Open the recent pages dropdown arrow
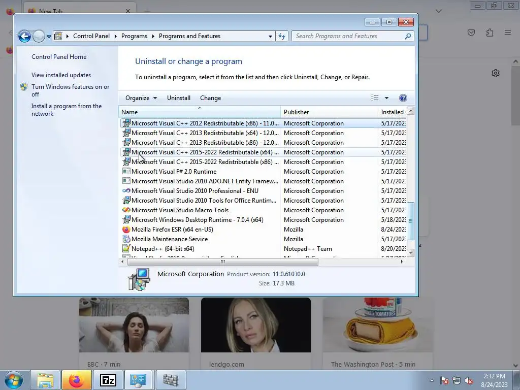The height and width of the screenshot is (390, 520). [x=49, y=37]
